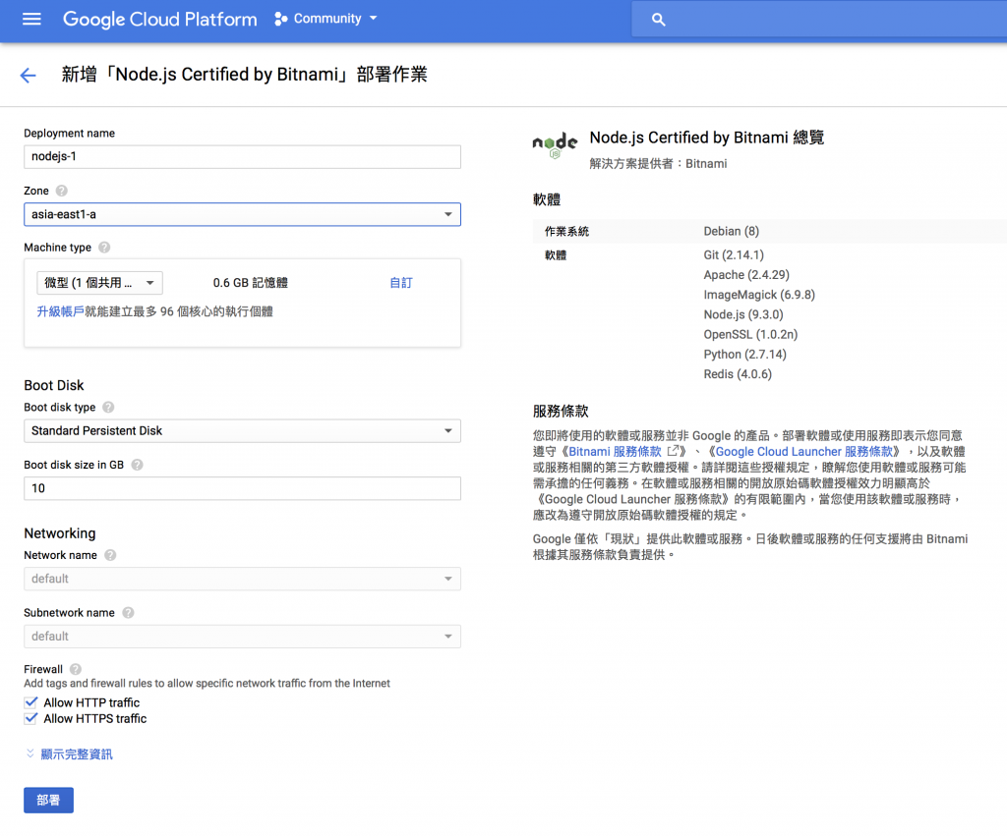The image size is (1007, 836).
Task: Click Google Cloud Platform logo text
Action: 160,20
